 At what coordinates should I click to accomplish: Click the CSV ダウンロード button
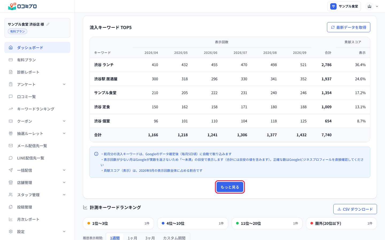click(355, 209)
